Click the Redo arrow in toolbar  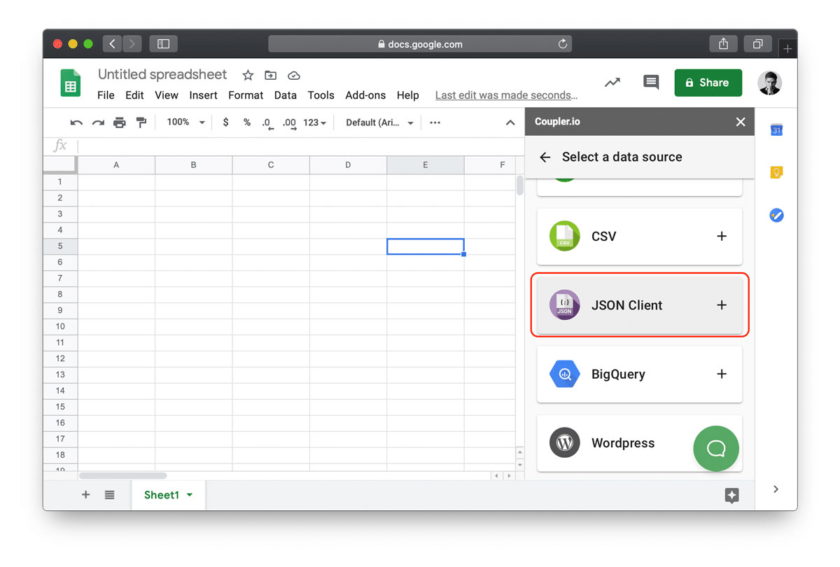(98, 122)
